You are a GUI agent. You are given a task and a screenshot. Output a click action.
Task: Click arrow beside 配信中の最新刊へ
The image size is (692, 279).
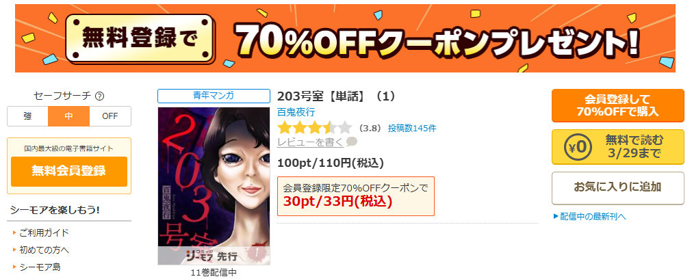556,216
